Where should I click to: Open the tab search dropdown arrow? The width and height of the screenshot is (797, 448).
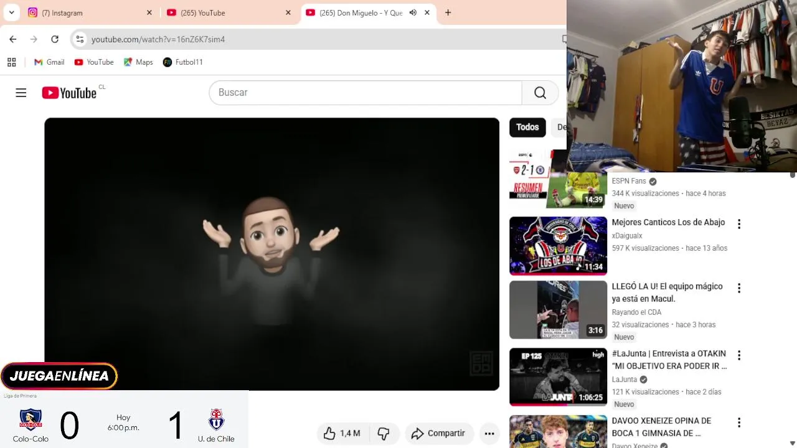pyautogui.click(x=11, y=12)
